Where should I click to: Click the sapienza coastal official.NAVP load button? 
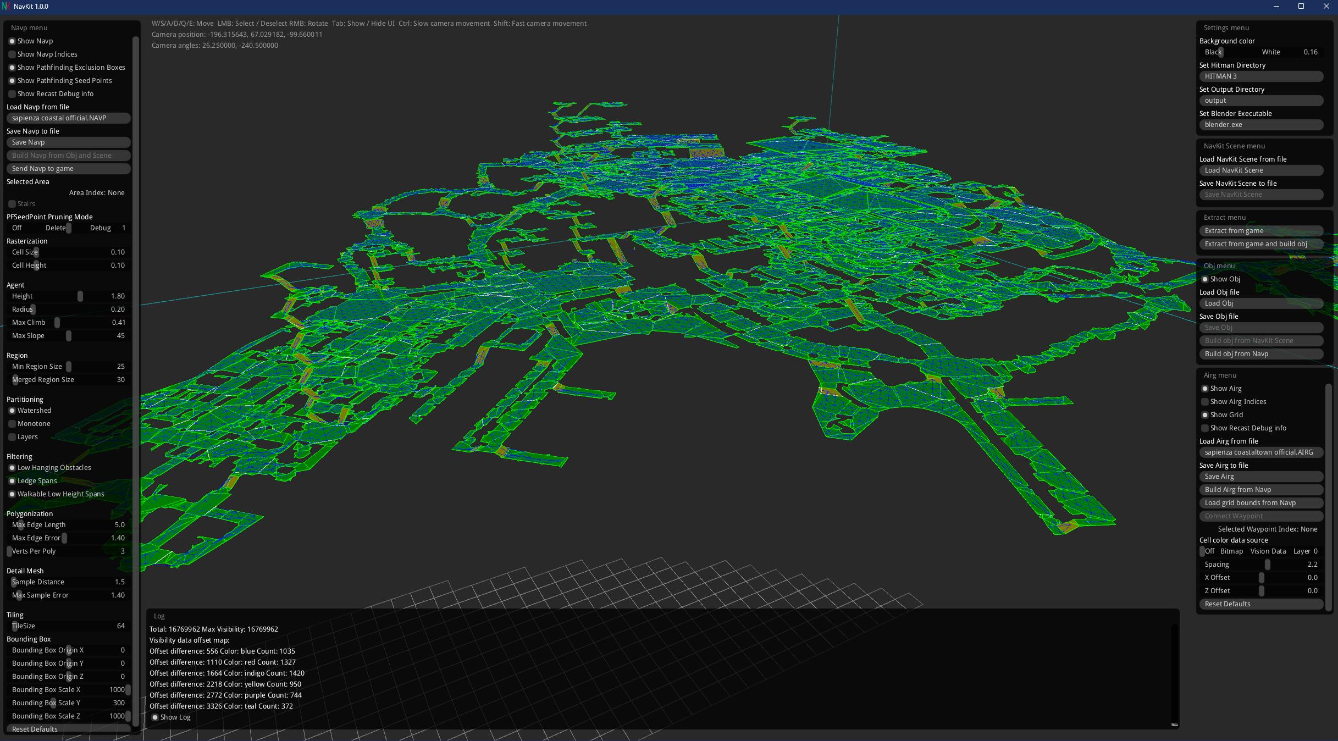pyautogui.click(x=69, y=118)
